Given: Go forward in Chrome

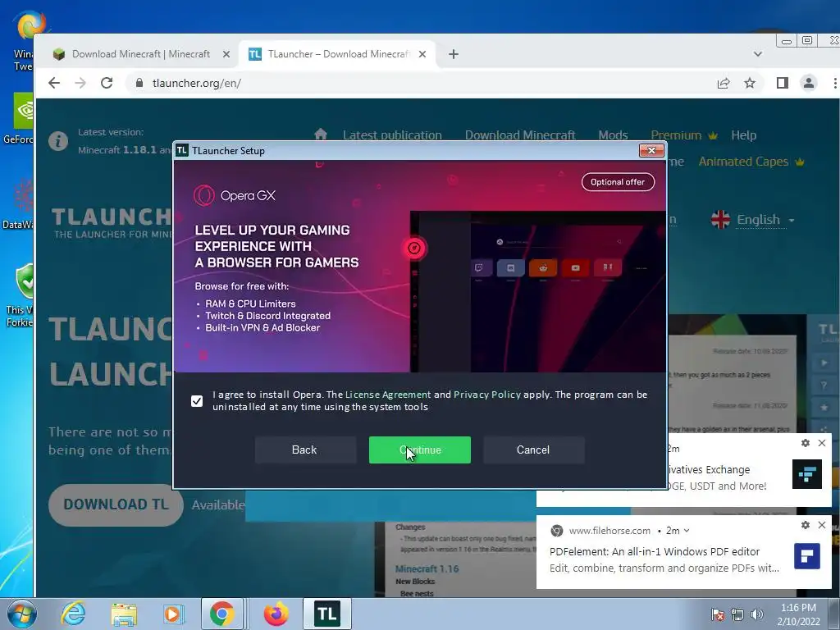Looking at the screenshot, I should click(x=80, y=83).
